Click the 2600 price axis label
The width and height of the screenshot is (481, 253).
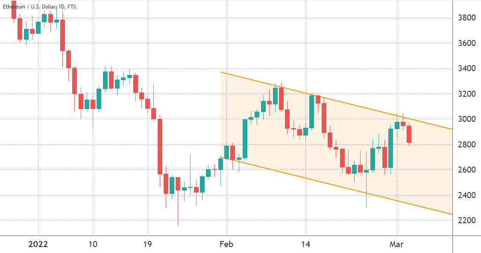coord(466,170)
